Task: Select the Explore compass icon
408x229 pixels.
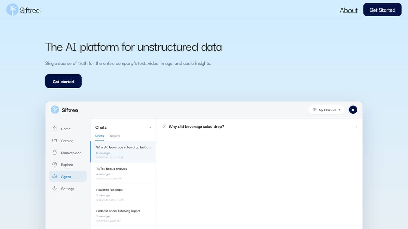Action: (54, 164)
